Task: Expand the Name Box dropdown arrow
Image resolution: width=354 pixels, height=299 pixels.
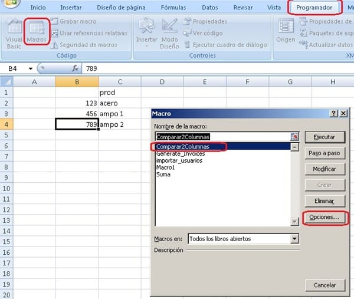Action: pyautogui.click(x=31, y=68)
